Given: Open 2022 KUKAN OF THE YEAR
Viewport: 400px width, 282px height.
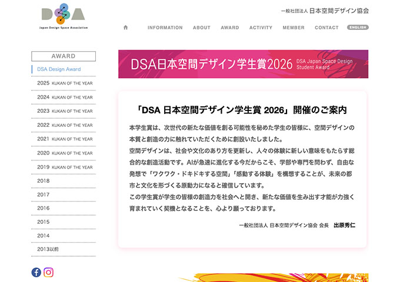Looking at the screenshot, I should [x=65, y=125].
